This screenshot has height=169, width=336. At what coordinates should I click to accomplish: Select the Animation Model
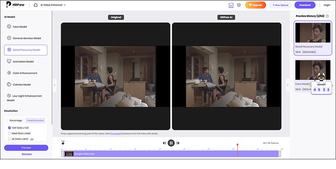pos(26,62)
